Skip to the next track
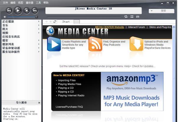Viewport: 178px width, 122px height. pos(35,11)
